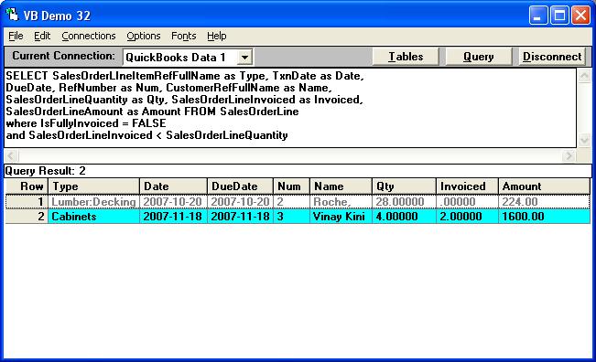Click the Invoiced cell 2.00000
The image size is (596, 362).
[x=467, y=217]
